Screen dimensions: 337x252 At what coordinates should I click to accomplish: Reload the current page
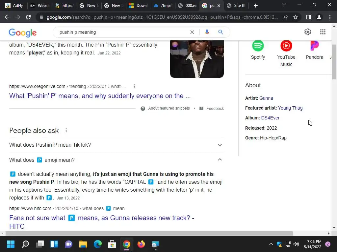[28, 17]
